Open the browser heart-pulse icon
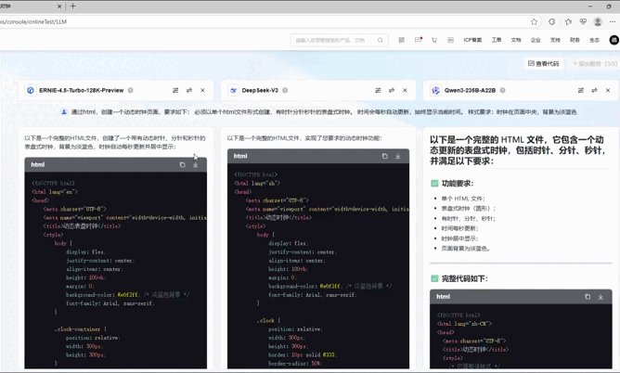This screenshot has height=373, width=620. (x=583, y=21)
